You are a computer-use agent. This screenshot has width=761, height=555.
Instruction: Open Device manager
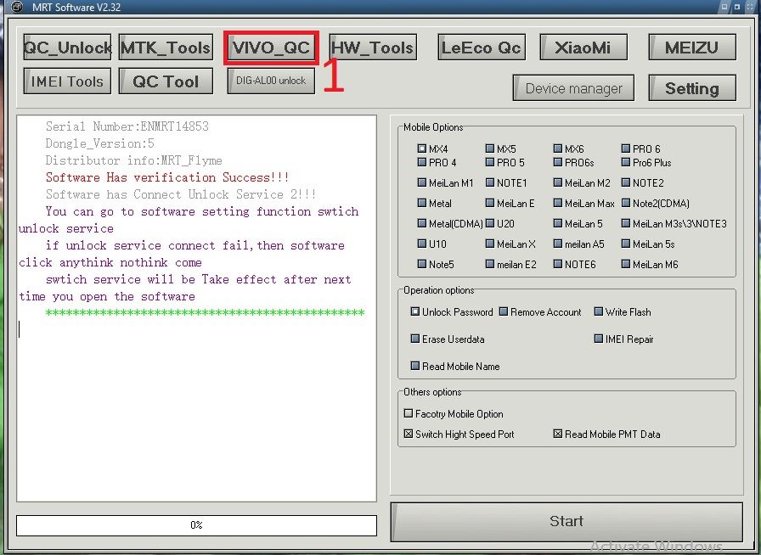(x=573, y=87)
